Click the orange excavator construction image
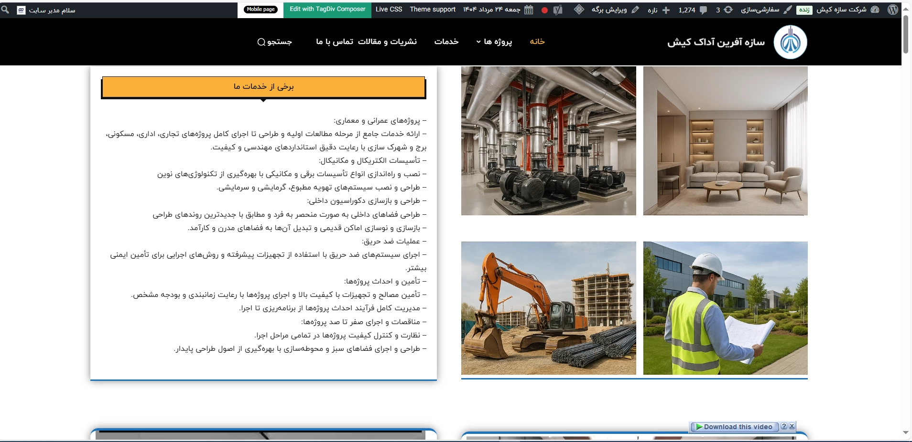Image resolution: width=912 pixels, height=442 pixels. click(548, 308)
